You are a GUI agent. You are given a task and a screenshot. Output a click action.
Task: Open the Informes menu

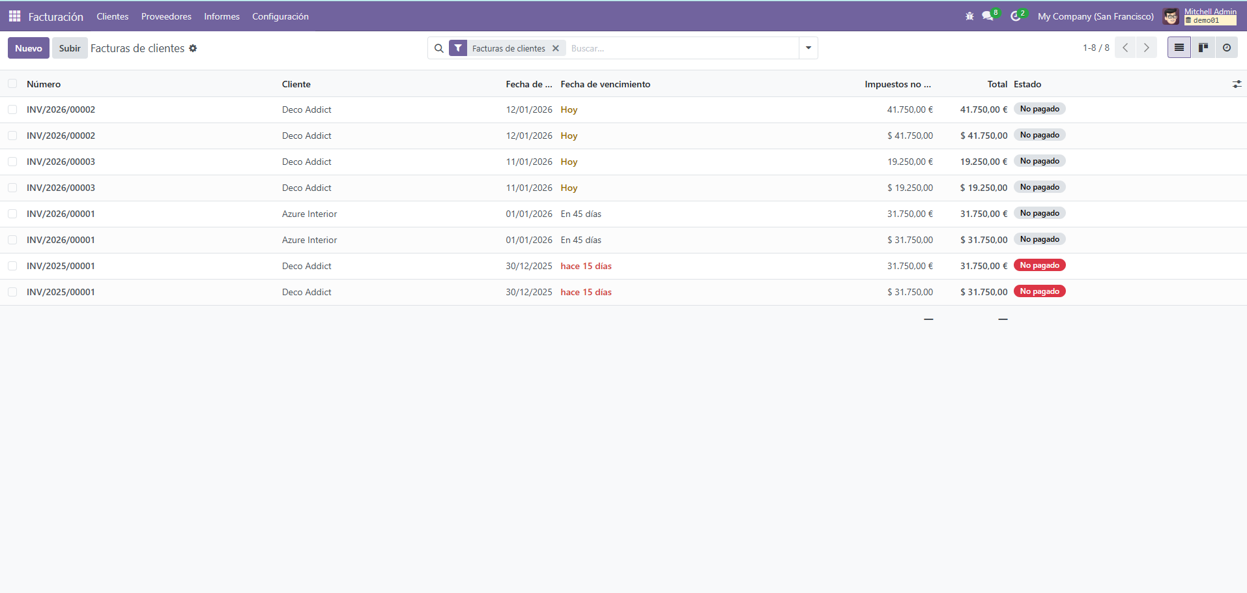click(222, 16)
